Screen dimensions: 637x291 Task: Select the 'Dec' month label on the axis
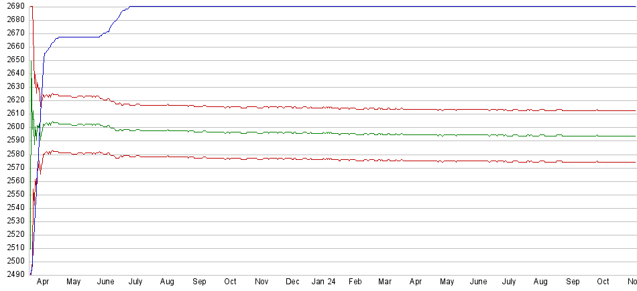(x=293, y=282)
